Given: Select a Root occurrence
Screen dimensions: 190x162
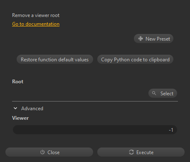Looking at the screenshot, I should pyautogui.click(x=163, y=93).
